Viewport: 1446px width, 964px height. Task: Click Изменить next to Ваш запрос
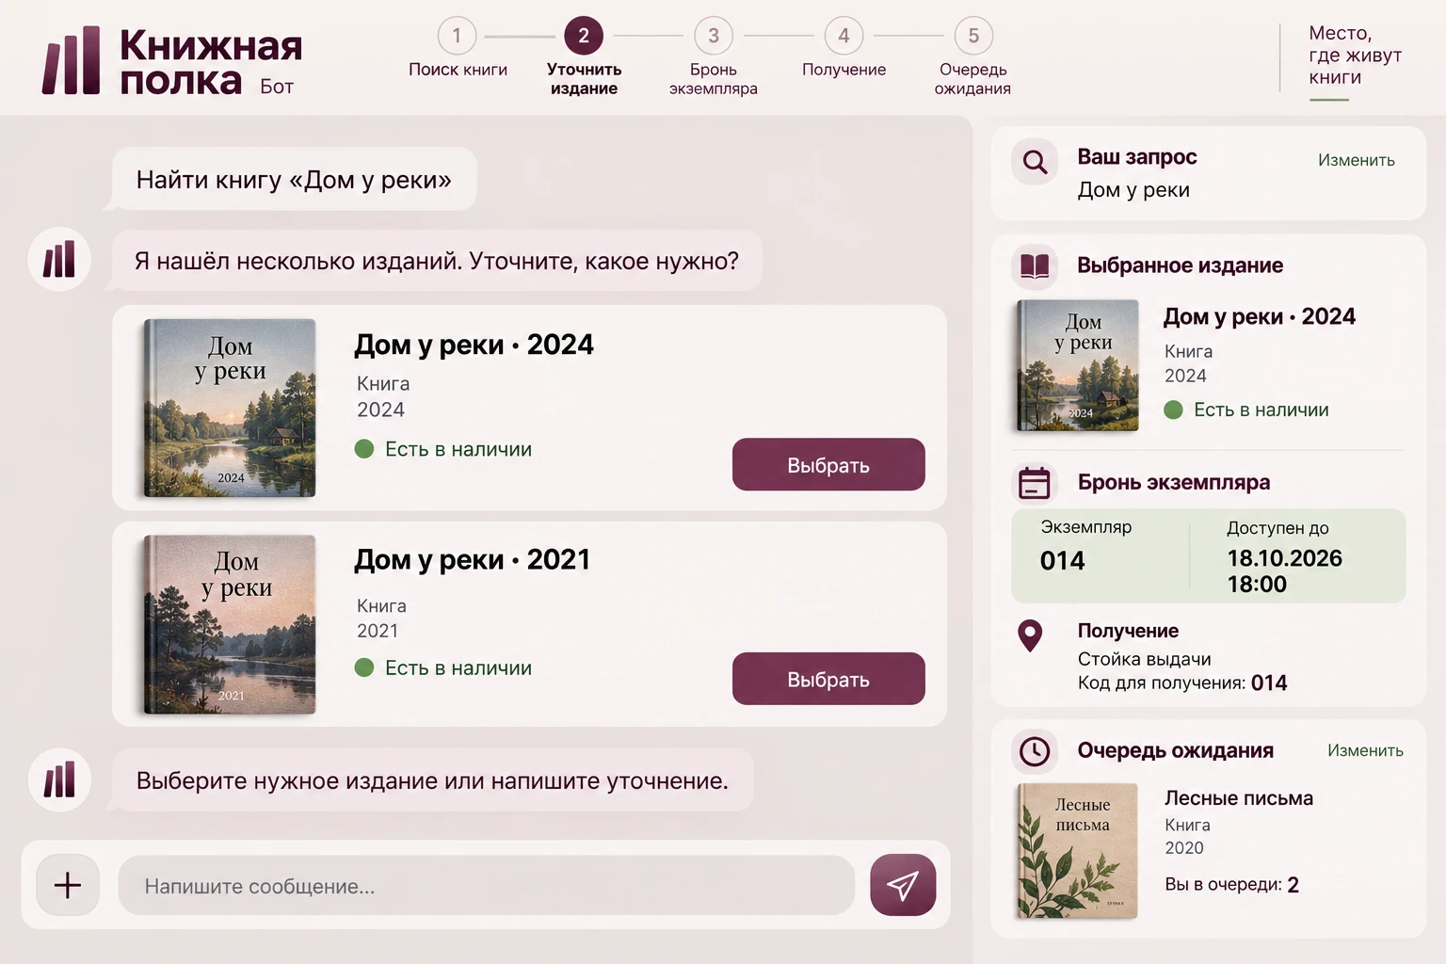[x=1357, y=160]
